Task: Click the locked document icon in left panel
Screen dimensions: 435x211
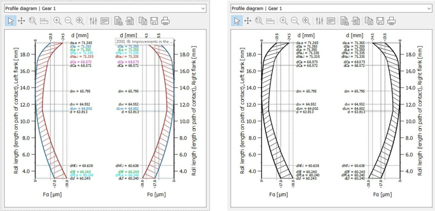Action: (x=118, y=21)
